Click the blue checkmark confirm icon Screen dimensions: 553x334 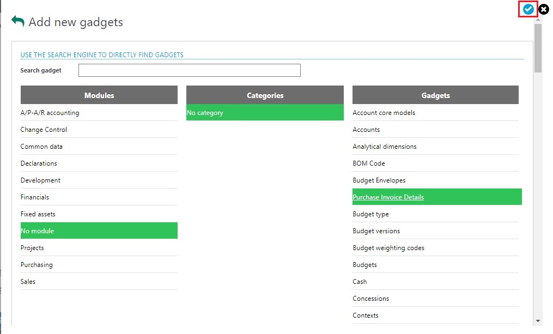click(527, 9)
